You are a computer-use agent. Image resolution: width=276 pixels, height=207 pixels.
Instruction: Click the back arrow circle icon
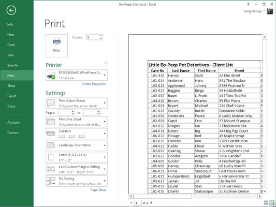pyautogui.click(x=11, y=10)
